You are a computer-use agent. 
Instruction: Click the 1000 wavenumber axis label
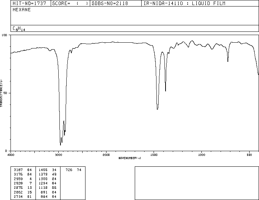[201, 155]
